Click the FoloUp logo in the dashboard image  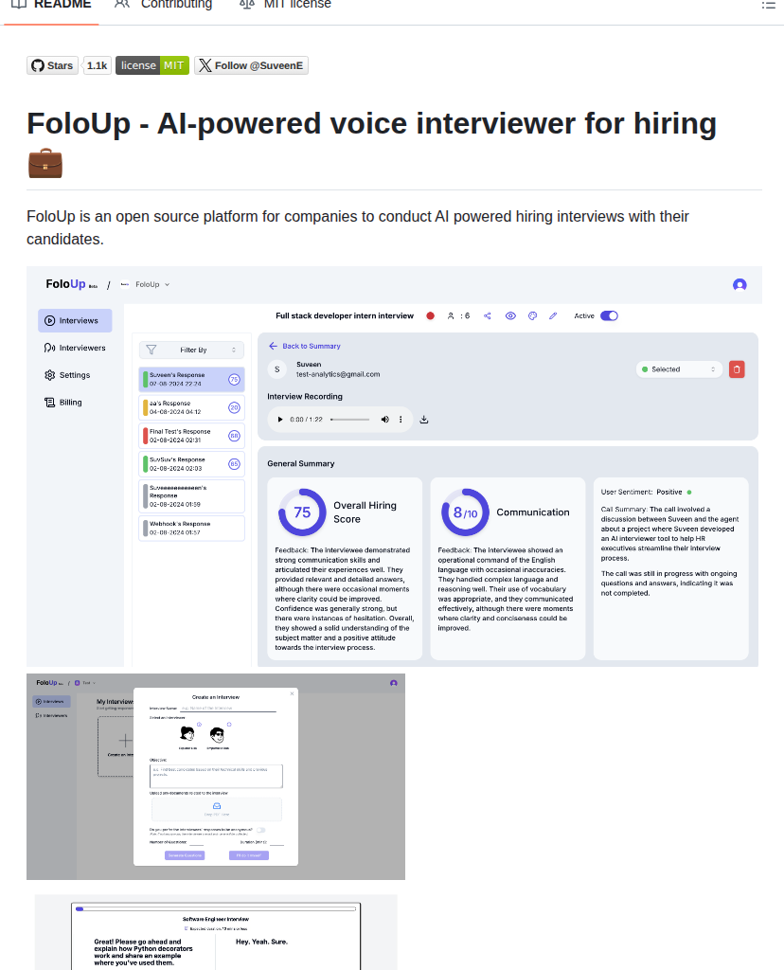click(66, 284)
